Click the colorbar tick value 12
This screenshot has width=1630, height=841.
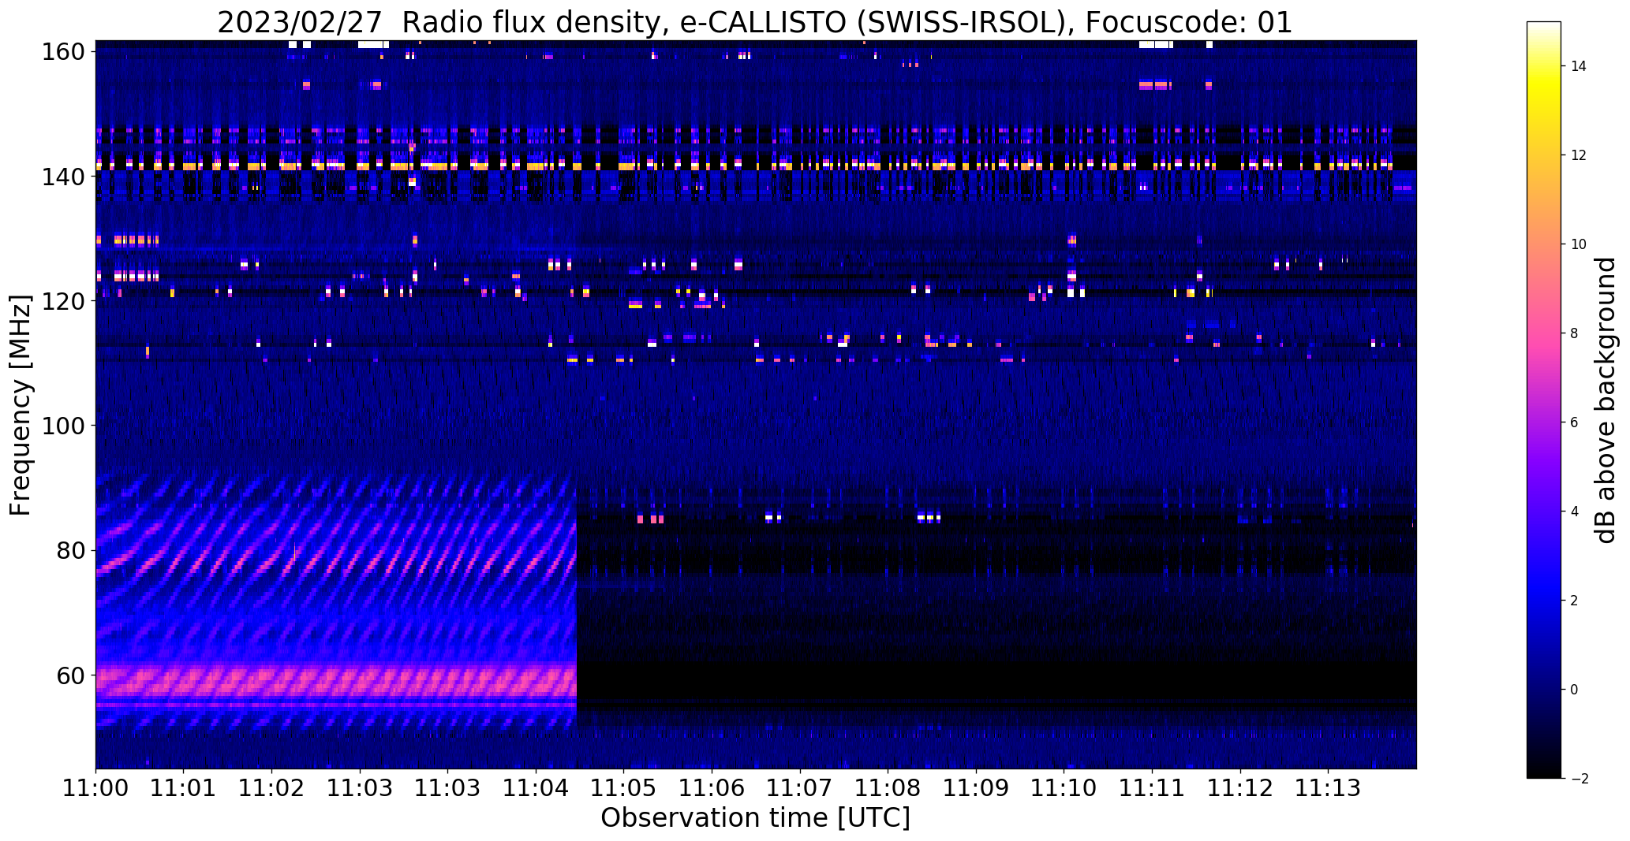point(1579,155)
